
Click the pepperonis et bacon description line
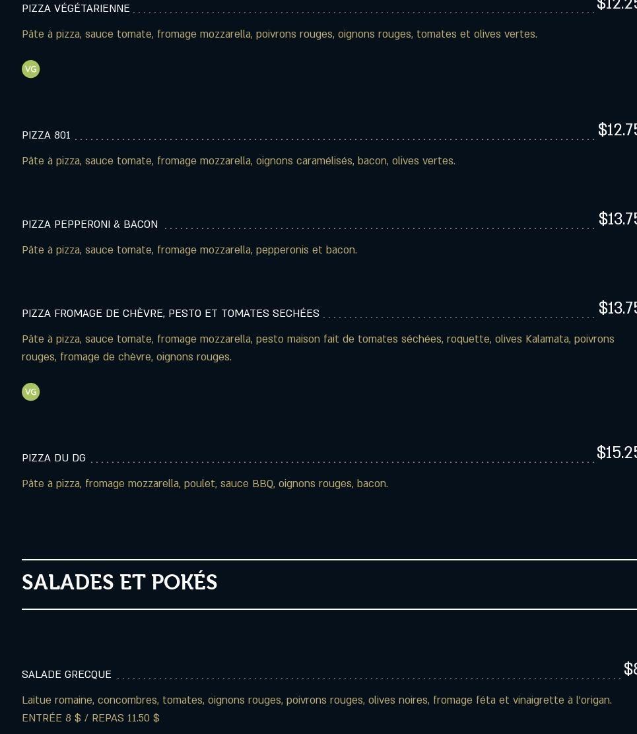tap(189, 250)
